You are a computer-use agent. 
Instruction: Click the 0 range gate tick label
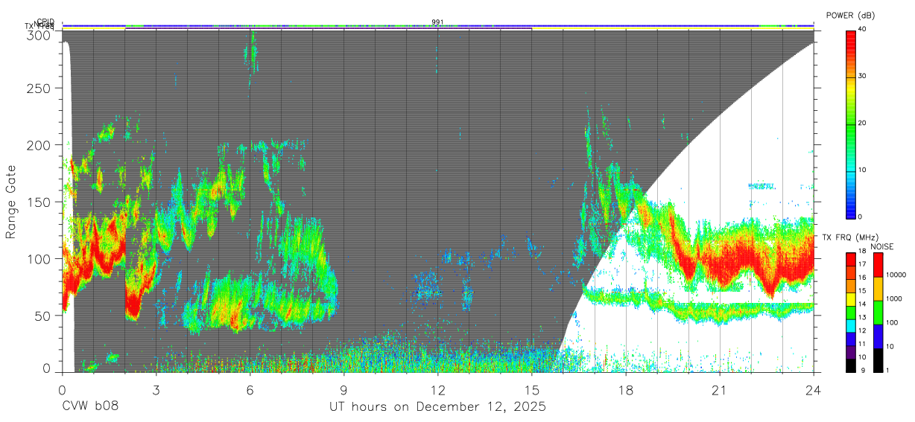pyautogui.click(x=48, y=368)
